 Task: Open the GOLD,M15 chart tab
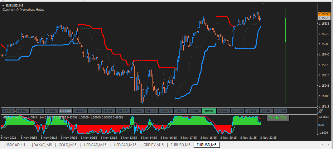(x=68, y=145)
